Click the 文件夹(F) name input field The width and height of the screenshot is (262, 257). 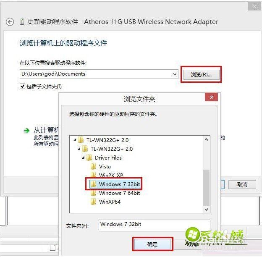[x=154, y=225]
